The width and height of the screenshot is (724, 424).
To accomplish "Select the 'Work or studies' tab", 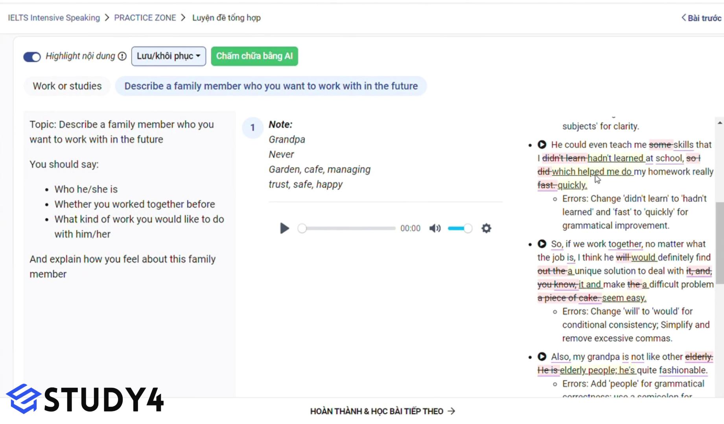I will point(67,86).
